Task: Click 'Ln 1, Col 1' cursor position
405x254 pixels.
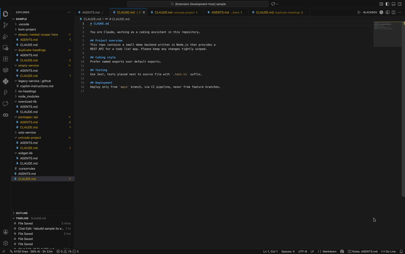Action: 270,251
